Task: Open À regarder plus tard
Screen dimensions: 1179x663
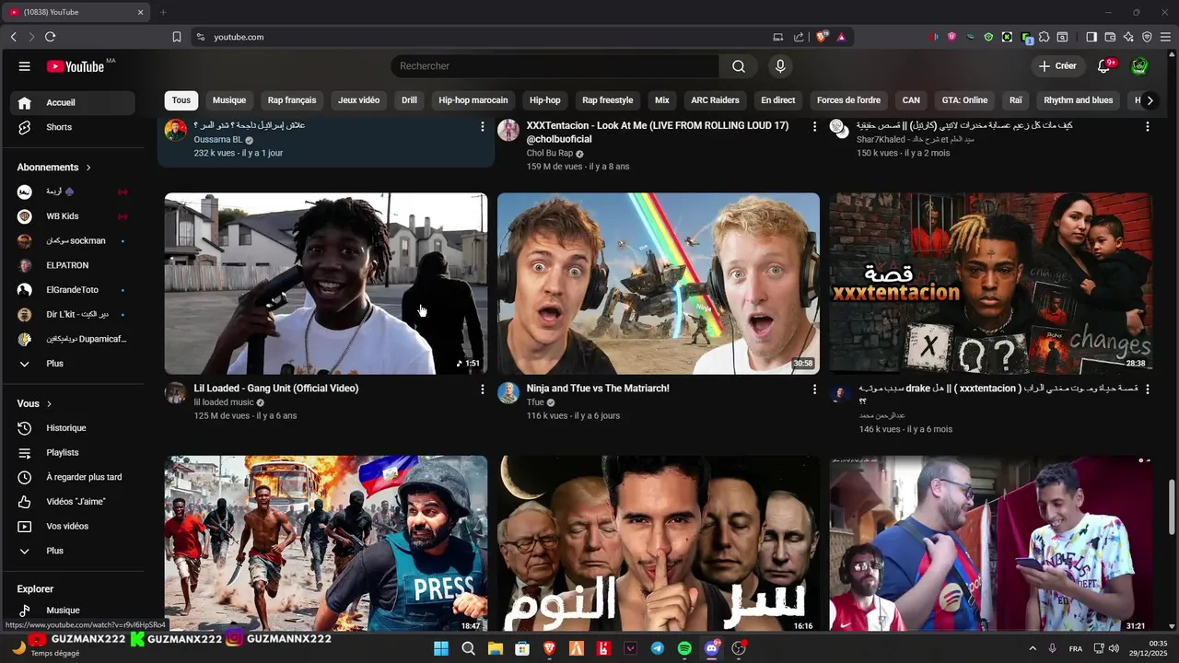Action: (x=74, y=477)
